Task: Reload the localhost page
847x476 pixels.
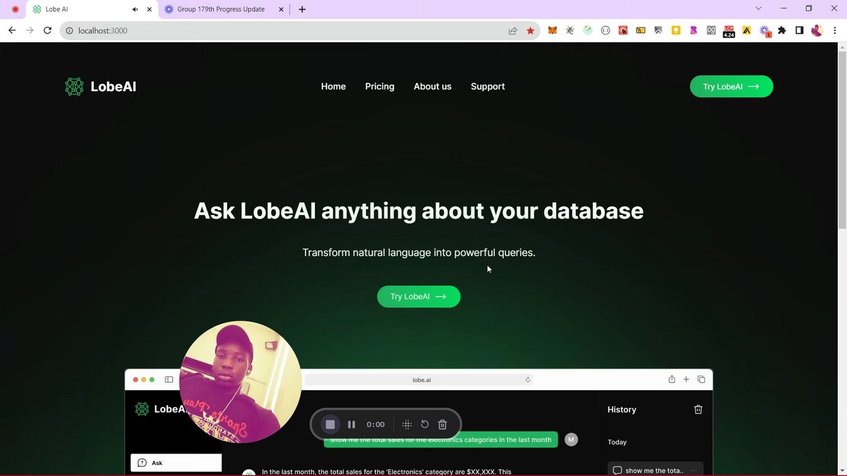Action: click(48, 30)
